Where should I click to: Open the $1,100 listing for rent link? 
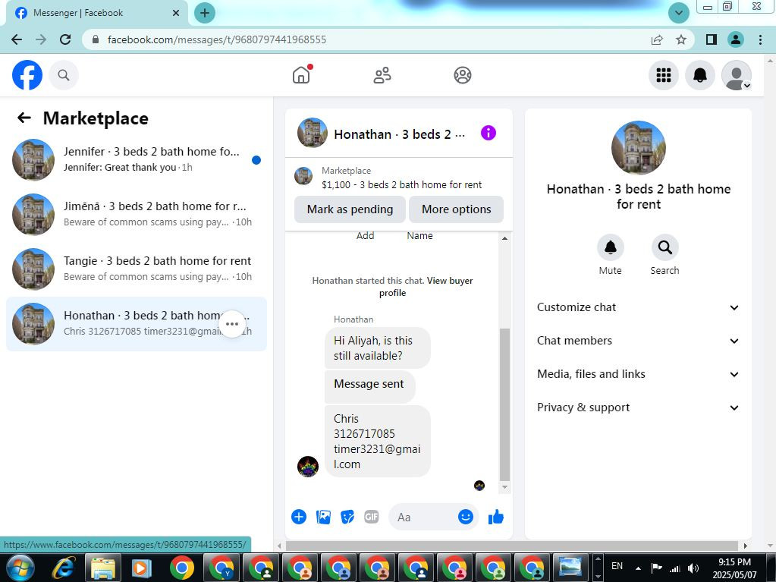point(401,184)
